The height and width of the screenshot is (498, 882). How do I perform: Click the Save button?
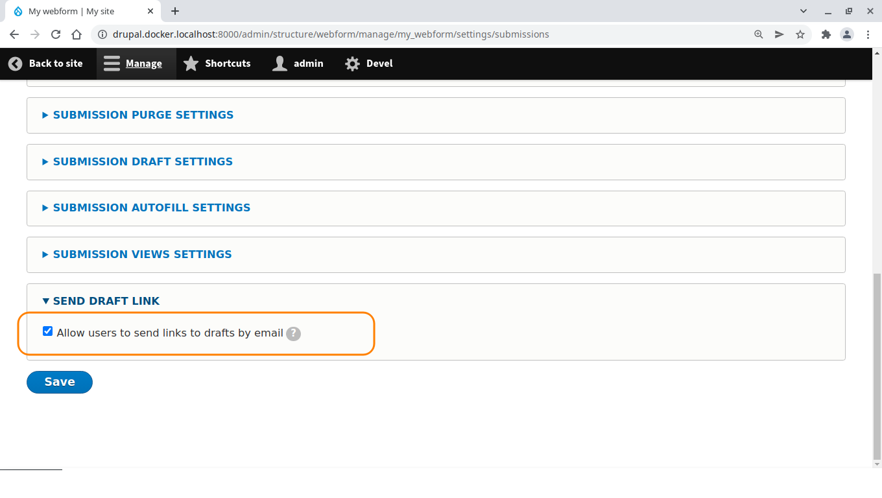(59, 382)
